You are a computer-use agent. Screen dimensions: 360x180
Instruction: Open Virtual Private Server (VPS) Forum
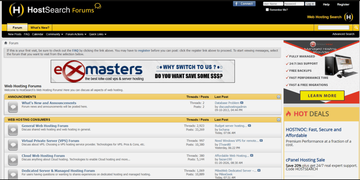[x=50, y=141]
